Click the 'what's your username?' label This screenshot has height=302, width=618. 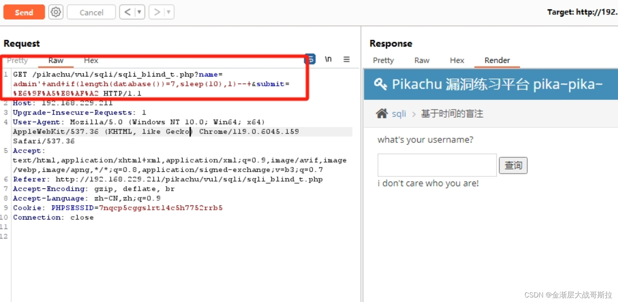click(x=425, y=140)
